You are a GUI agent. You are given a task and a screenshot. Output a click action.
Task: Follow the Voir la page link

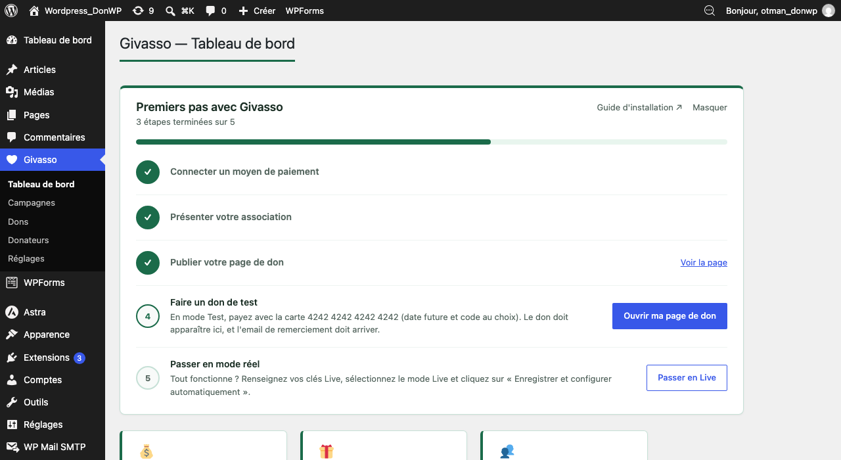pyautogui.click(x=704, y=262)
